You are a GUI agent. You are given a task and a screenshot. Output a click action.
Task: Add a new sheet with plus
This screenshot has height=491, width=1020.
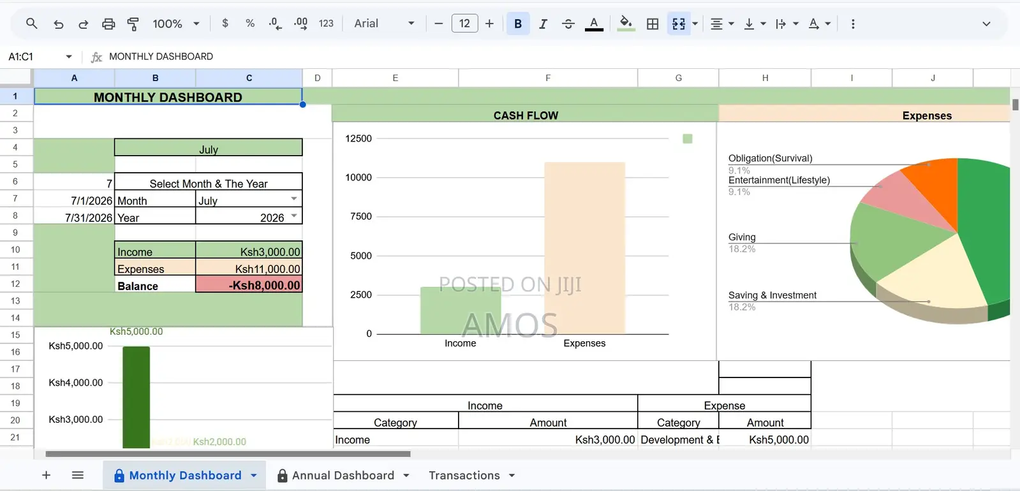tap(46, 475)
